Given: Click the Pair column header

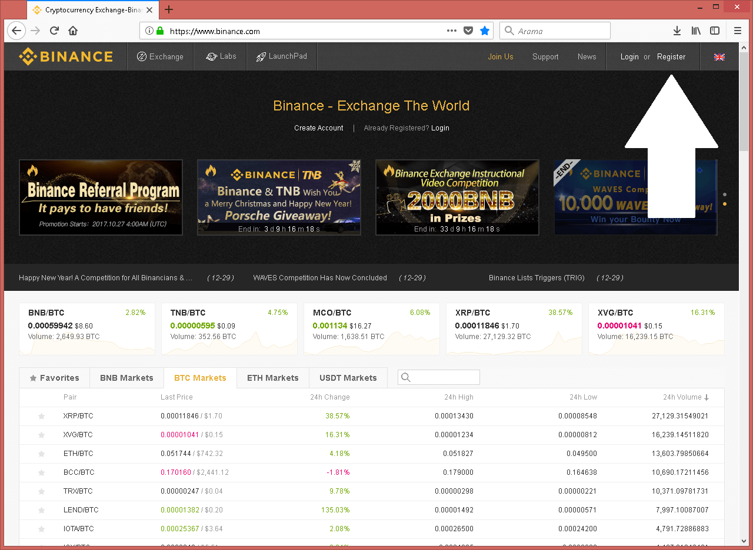Looking at the screenshot, I should click(x=70, y=397).
